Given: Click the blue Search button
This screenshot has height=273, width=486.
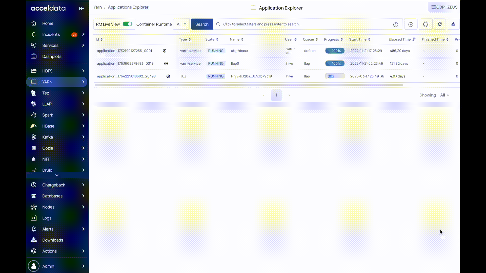Looking at the screenshot, I should point(202,24).
